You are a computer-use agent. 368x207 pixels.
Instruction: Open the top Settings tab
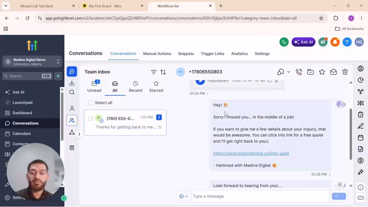click(262, 54)
